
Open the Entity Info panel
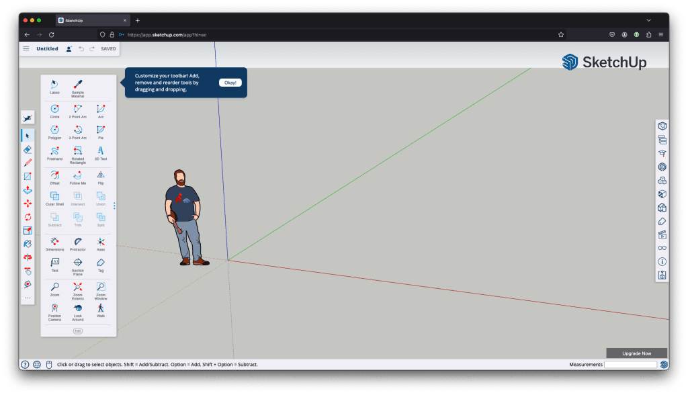click(x=662, y=126)
